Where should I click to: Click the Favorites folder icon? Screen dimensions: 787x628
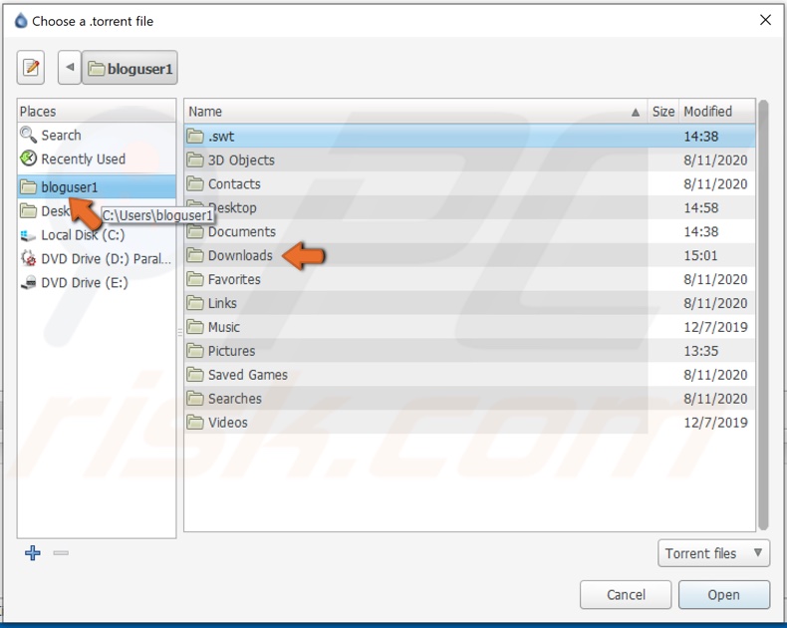pos(195,279)
